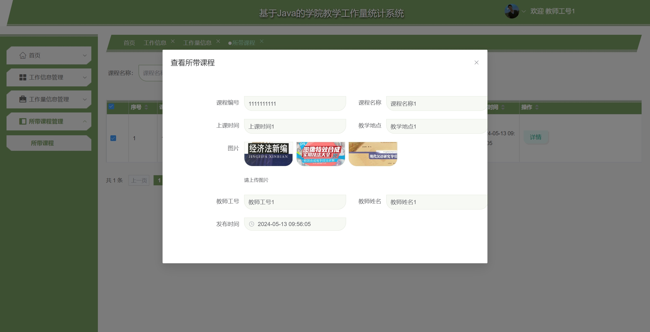Uncheck the row 1 checkbox

pyautogui.click(x=113, y=138)
